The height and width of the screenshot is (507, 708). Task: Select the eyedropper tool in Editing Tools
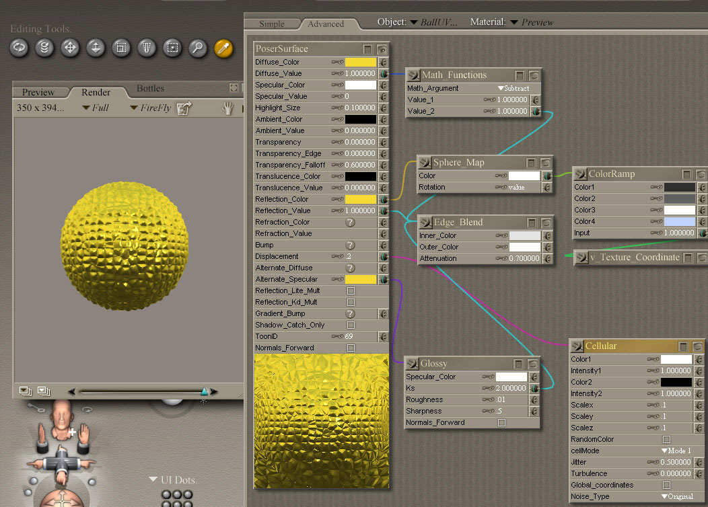point(223,48)
